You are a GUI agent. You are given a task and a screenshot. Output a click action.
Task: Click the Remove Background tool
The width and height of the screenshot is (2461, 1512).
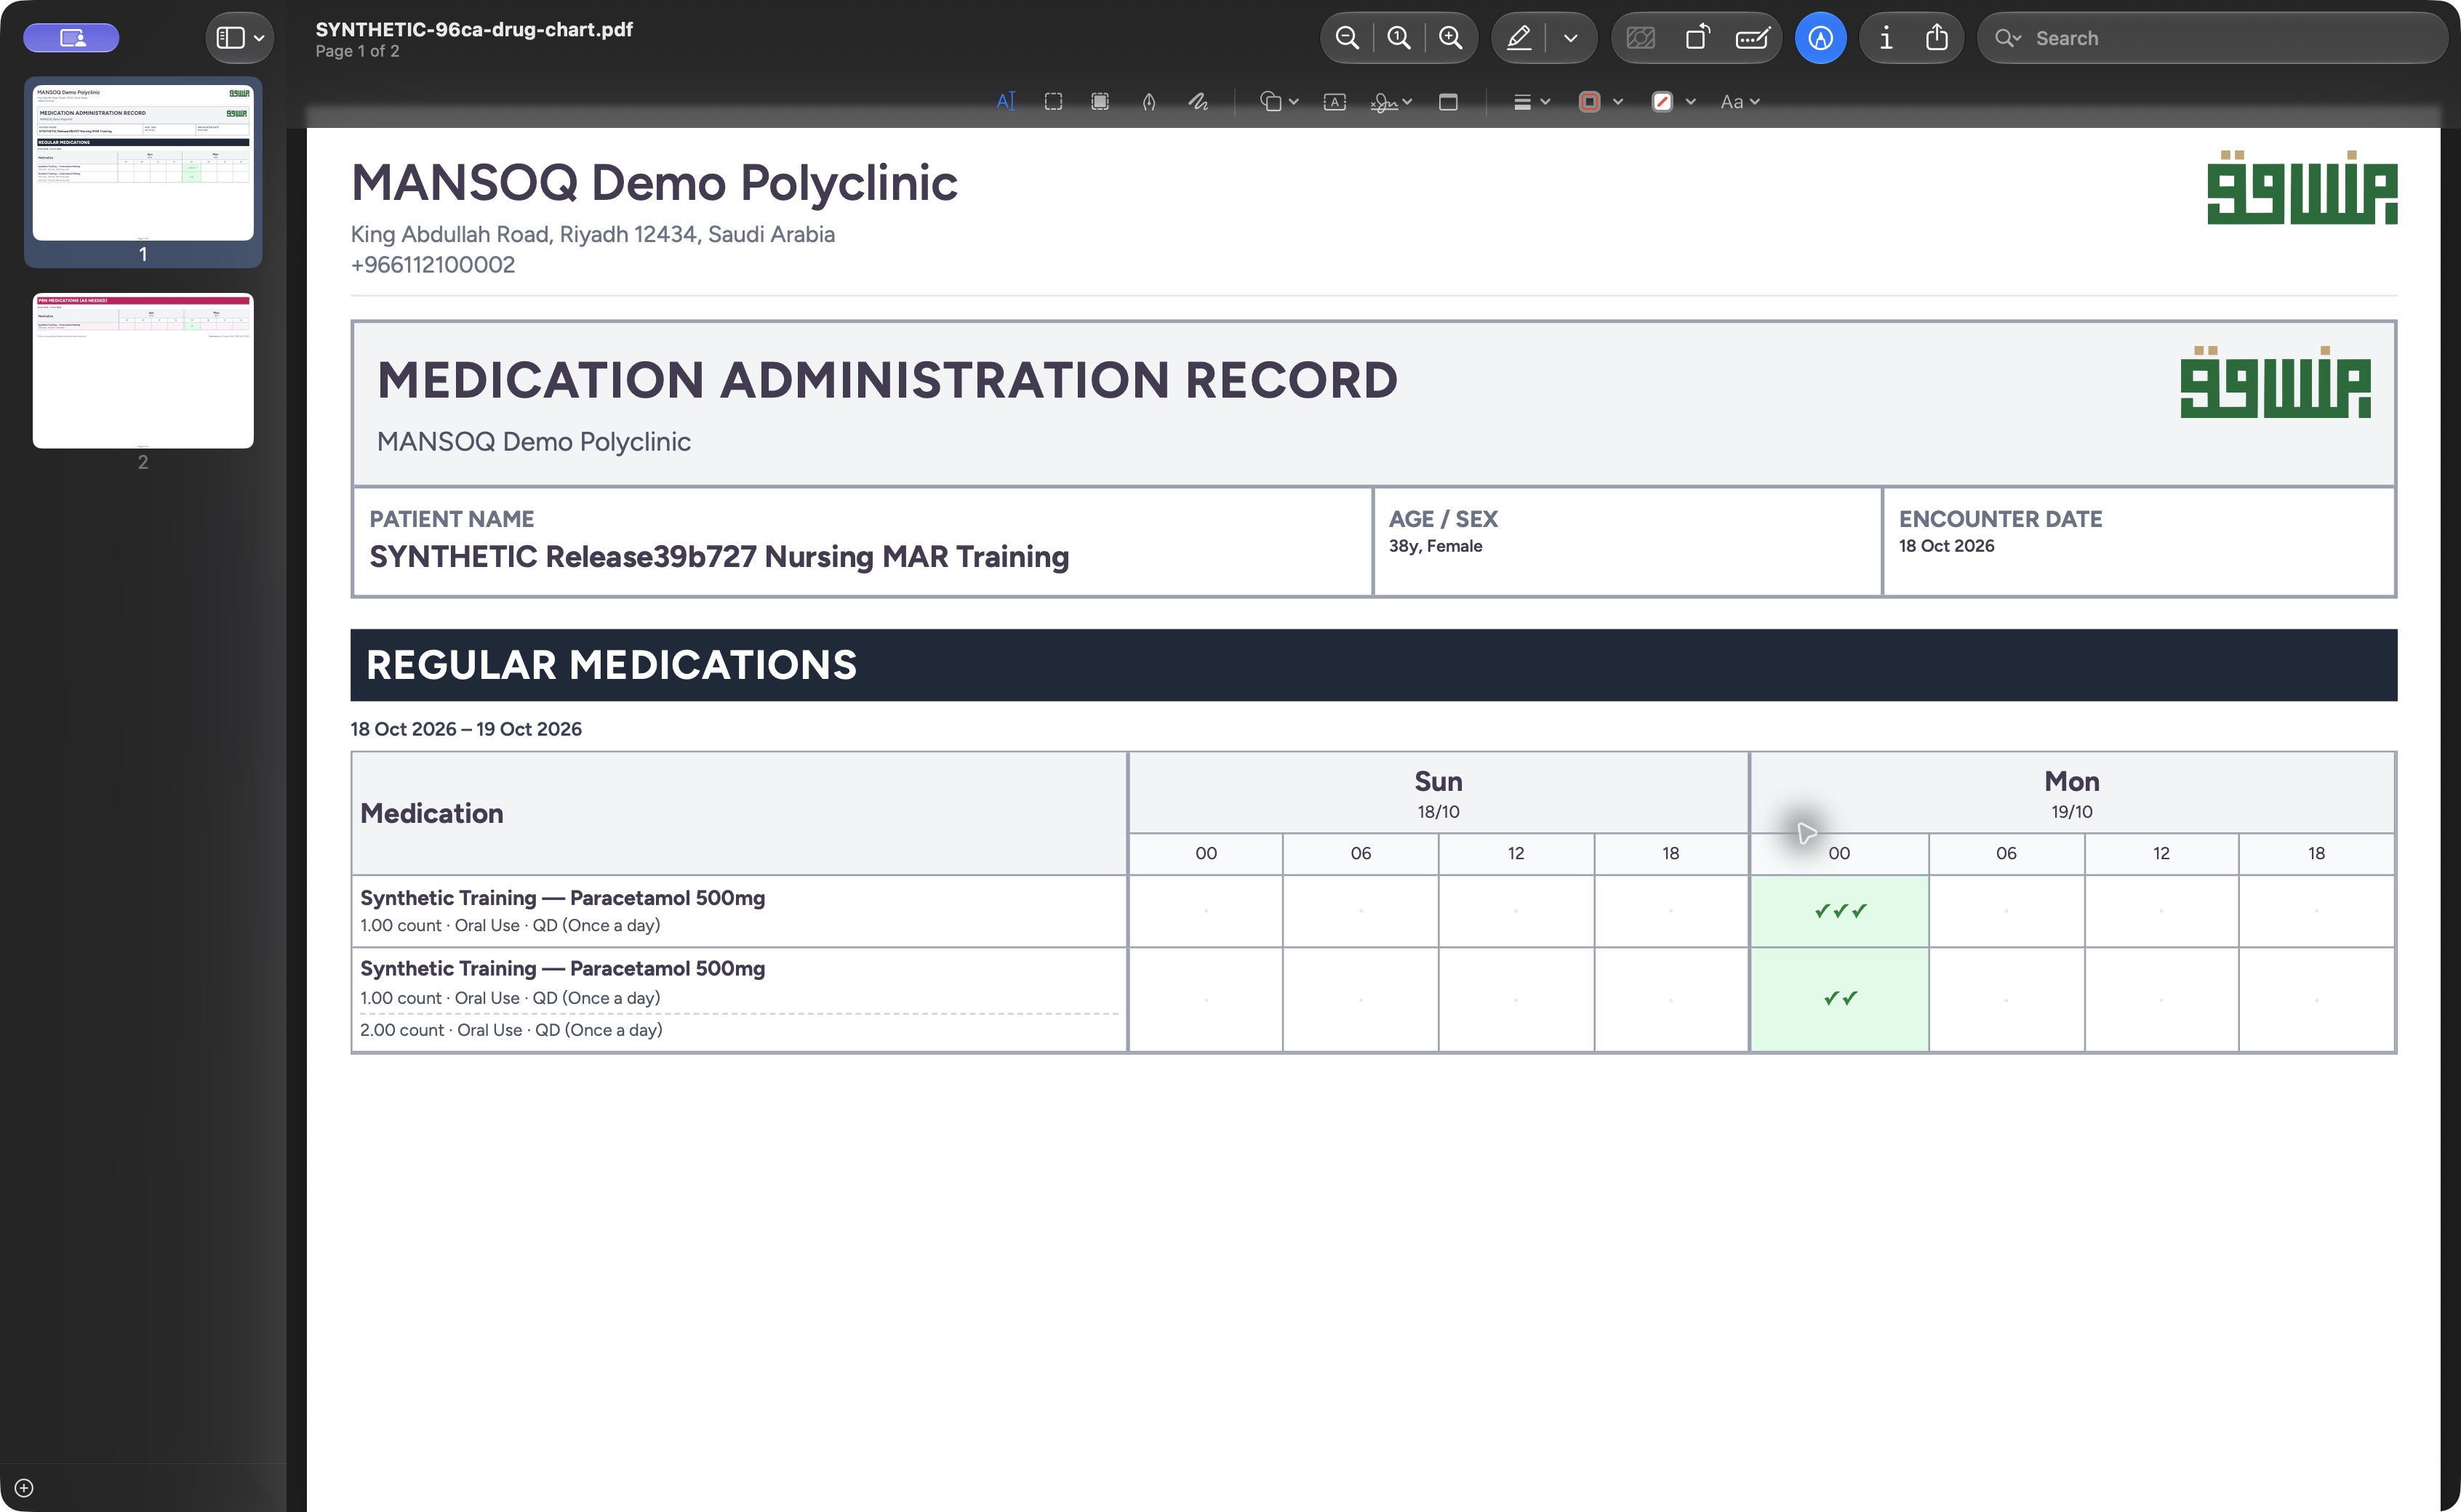click(x=1641, y=38)
